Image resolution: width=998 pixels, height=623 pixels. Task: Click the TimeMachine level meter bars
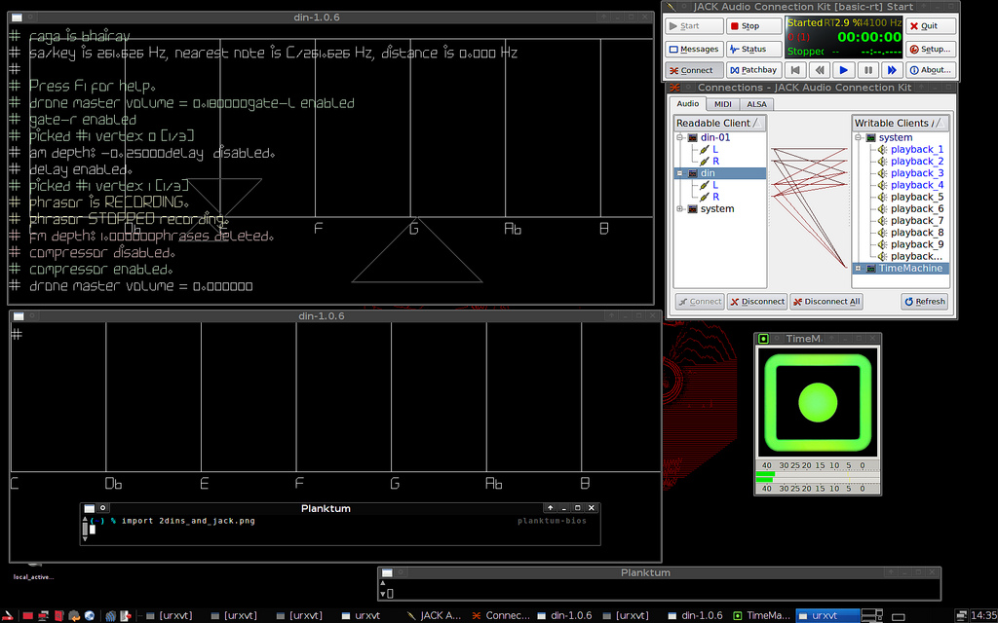pos(818,477)
